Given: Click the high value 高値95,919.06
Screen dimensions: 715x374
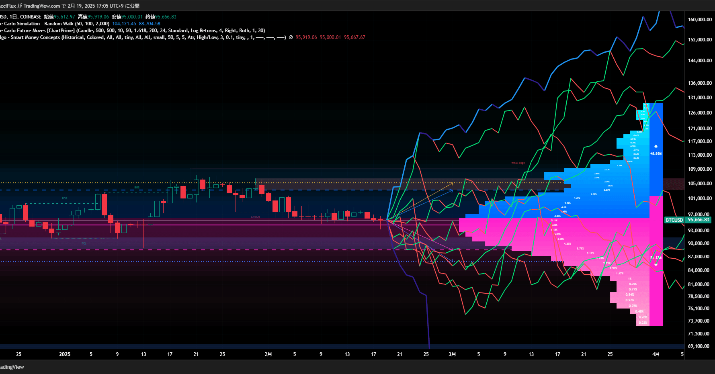Looking at the screenshot, I should 93,17.
